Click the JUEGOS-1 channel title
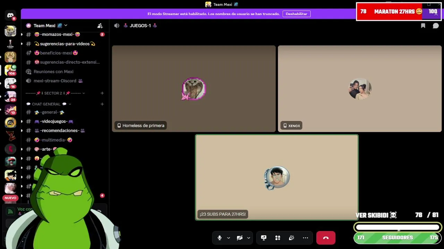Viewport: 444px width, 249px height. 140,26
